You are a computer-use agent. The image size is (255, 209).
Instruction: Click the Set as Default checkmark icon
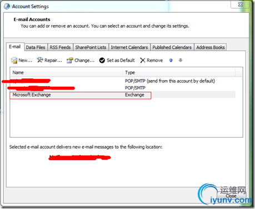click(x=102, y=60)
